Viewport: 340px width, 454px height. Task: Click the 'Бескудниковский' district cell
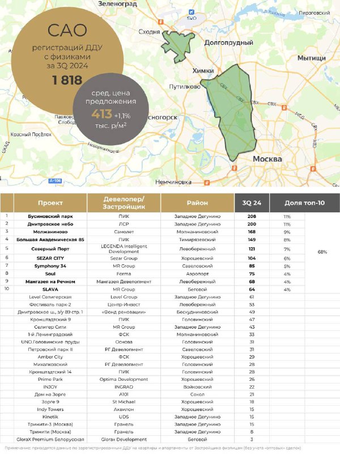click(197, 312)
